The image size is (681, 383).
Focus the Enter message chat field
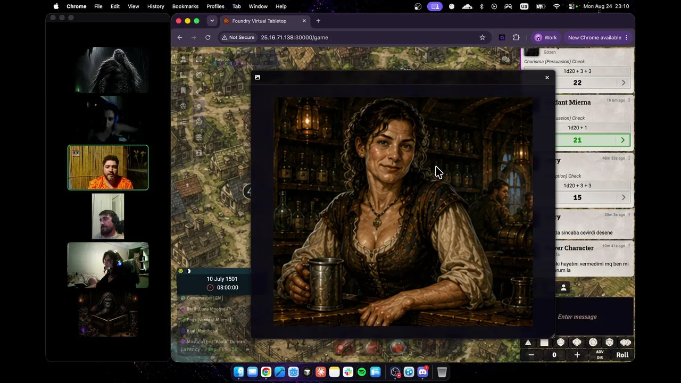[594, 317]
